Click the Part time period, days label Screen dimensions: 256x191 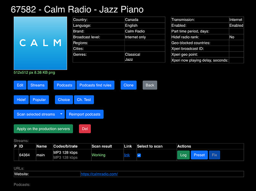[190, 31]
